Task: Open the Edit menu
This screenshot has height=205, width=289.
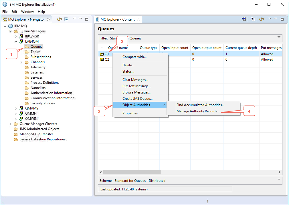Action: coord(14,12)
